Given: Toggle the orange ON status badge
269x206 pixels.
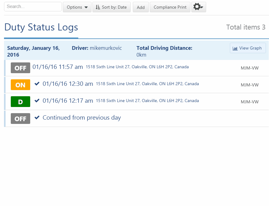Looking at the screenshot, I should tap(20, 85).
